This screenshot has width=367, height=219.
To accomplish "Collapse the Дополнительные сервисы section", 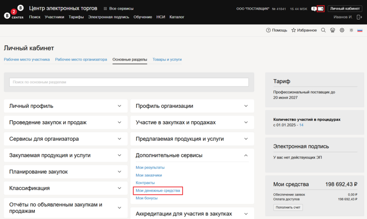I will click(x=192, y=155).
